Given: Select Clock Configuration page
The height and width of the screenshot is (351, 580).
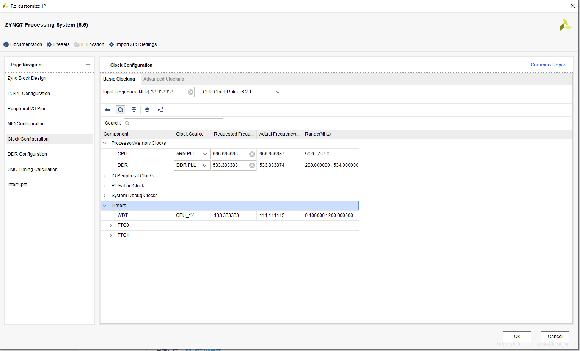Looking at the screenshot, I should pyautogui.click(x=49, y=139).
